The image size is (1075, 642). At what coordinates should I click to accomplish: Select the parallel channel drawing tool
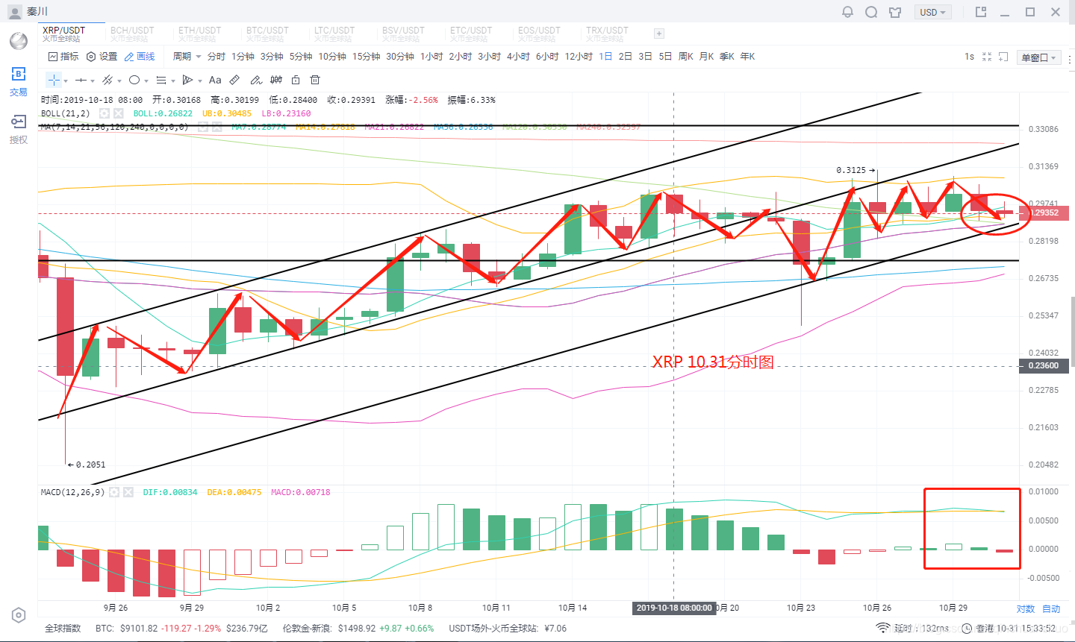click(x=107, y=80)
